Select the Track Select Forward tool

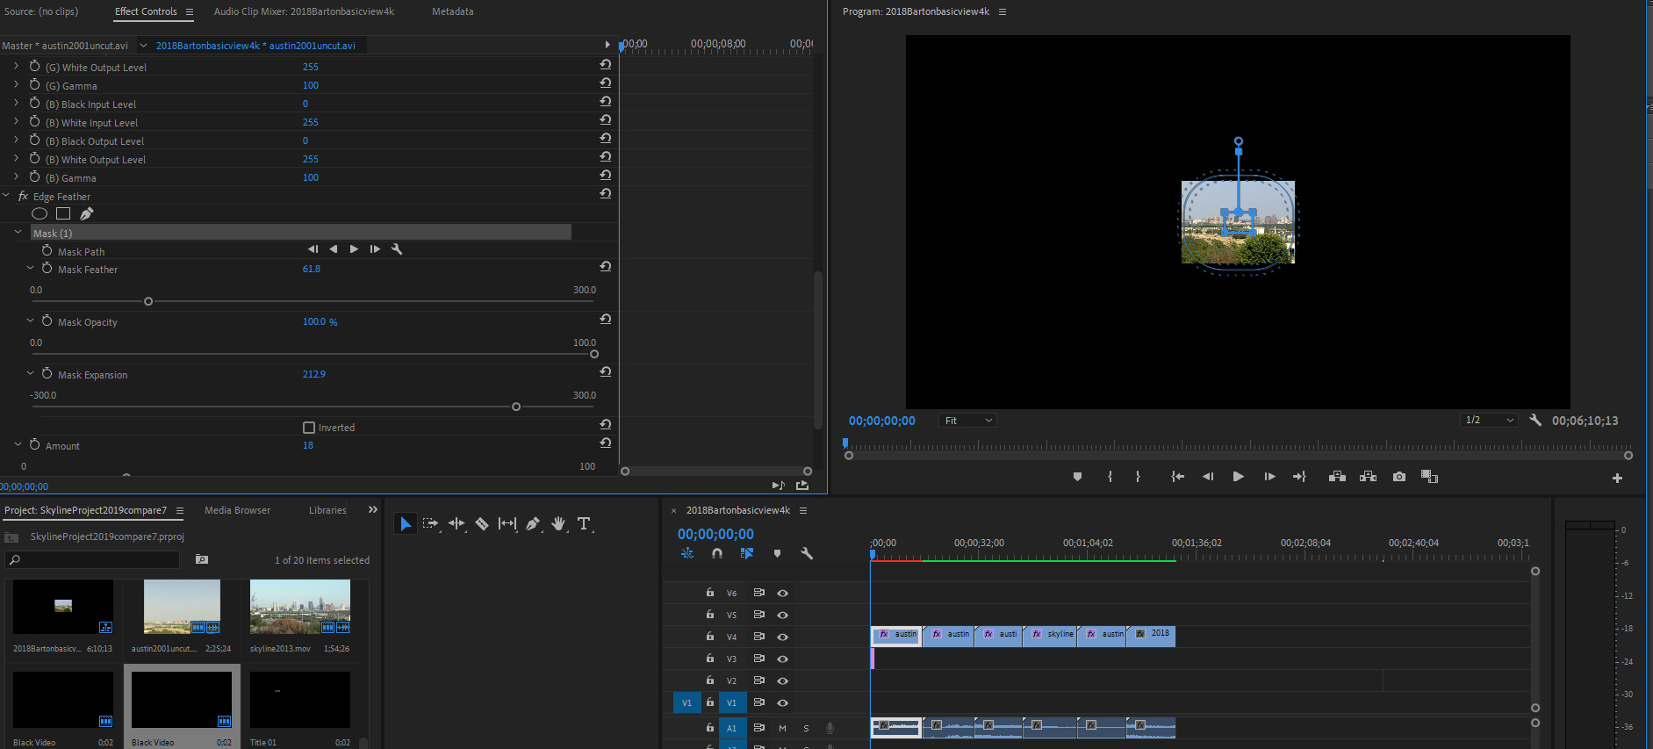(x=430, y=524)
